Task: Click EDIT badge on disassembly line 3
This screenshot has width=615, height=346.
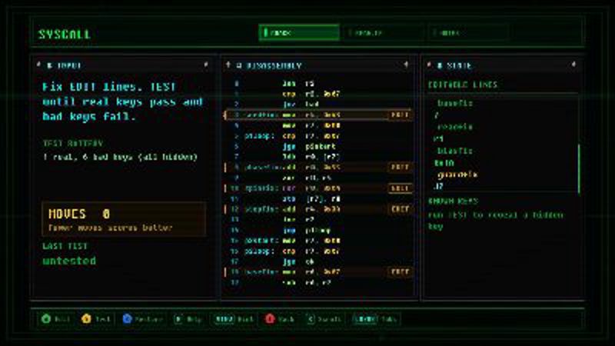Action: 400,115
